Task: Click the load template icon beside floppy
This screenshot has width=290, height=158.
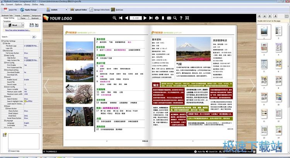Action: [37, 25]
